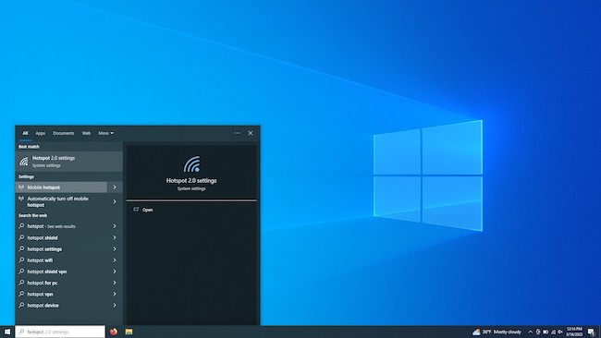The image size is (601, 338).
Task: Switch to the Apps search tab
Action: pos(41,133)
